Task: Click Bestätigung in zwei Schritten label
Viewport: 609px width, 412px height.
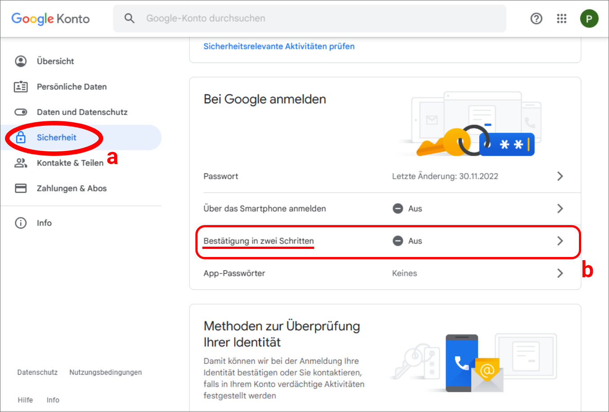Action: pos(259,241)
